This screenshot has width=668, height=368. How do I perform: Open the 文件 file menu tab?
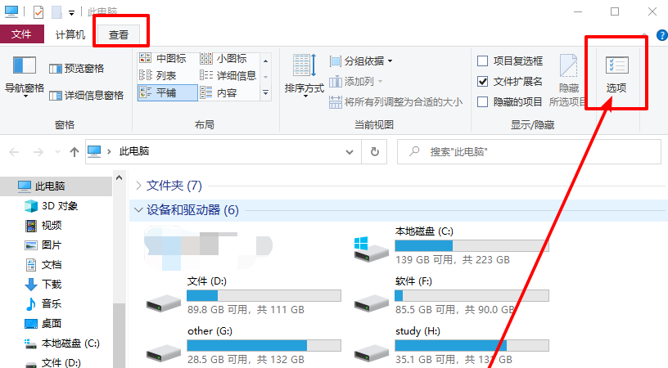coord(22,34)
